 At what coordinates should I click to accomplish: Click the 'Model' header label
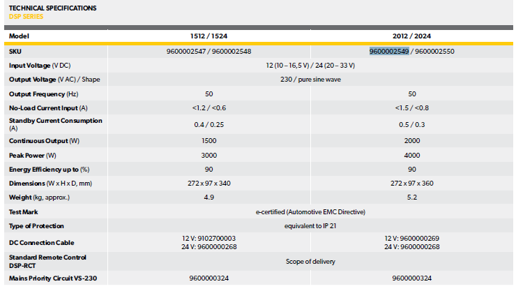(19, 36)
